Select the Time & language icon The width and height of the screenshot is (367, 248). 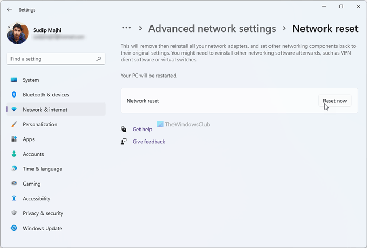pyautogui.click(x=14, y=169)
